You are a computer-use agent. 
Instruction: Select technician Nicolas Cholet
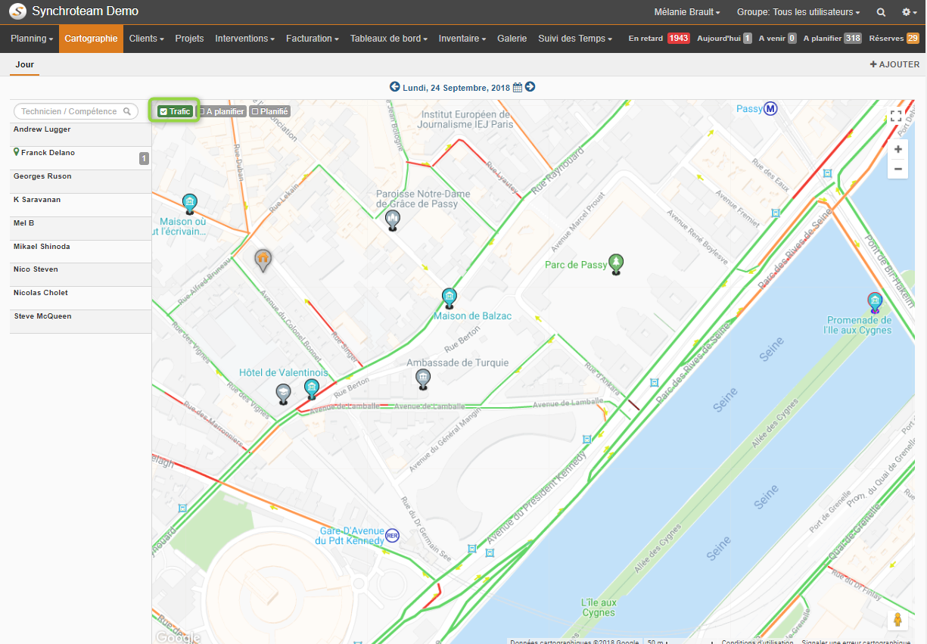81,298
